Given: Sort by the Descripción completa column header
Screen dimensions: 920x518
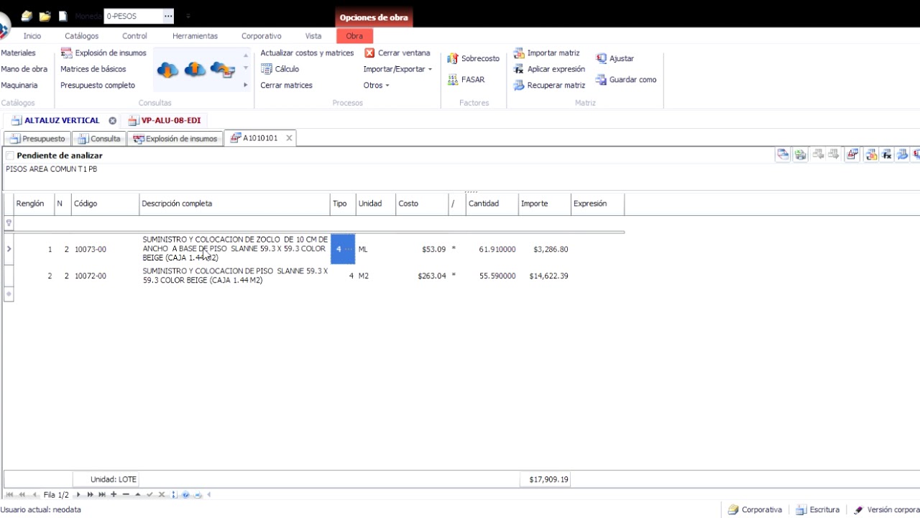Looking at the screenshot, I should (234, 204).
